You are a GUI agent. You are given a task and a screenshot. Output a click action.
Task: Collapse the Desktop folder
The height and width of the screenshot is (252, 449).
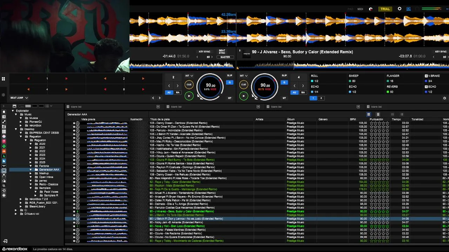pos(16,129)
